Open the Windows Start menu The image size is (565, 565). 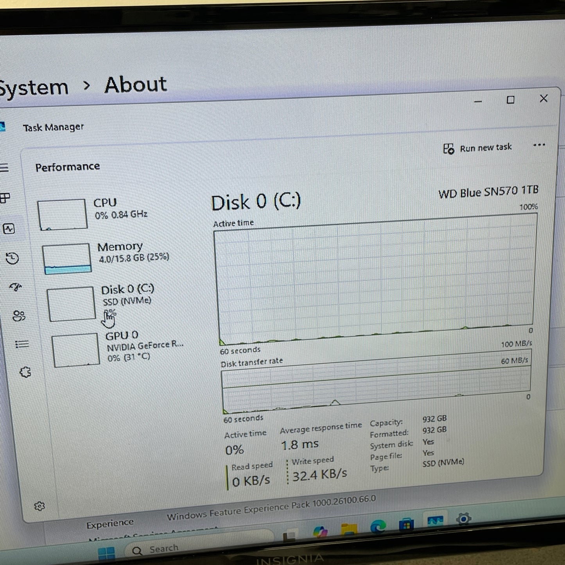pos(106,554)
